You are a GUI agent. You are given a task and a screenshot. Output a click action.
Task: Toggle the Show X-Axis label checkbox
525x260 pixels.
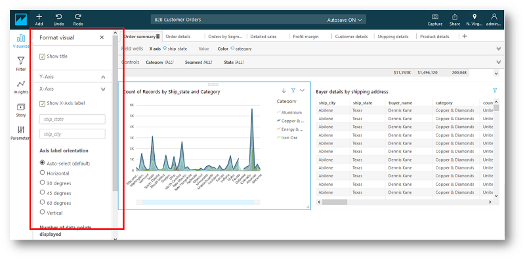42,104
